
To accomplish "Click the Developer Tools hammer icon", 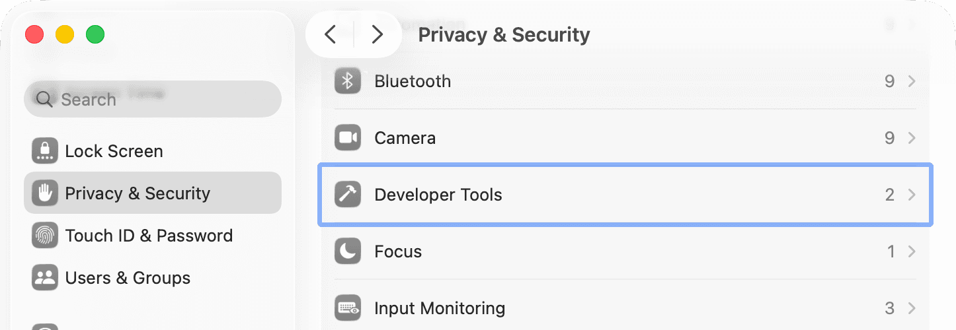I will [x=348, y=195].
